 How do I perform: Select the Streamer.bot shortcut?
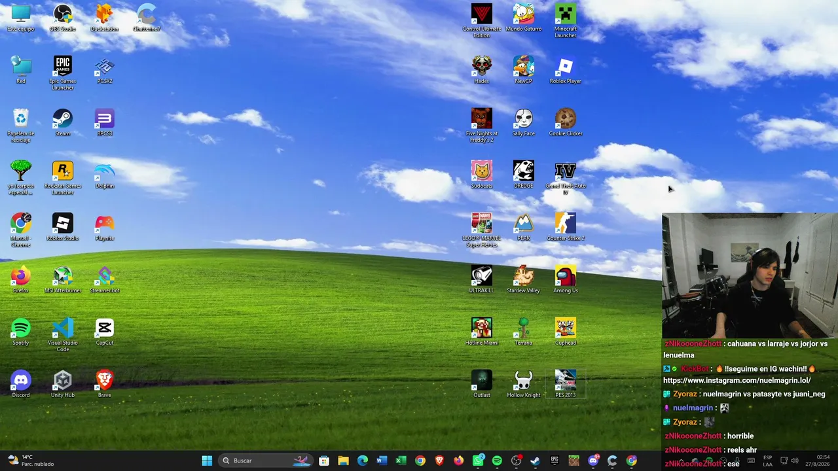(105, 279)
